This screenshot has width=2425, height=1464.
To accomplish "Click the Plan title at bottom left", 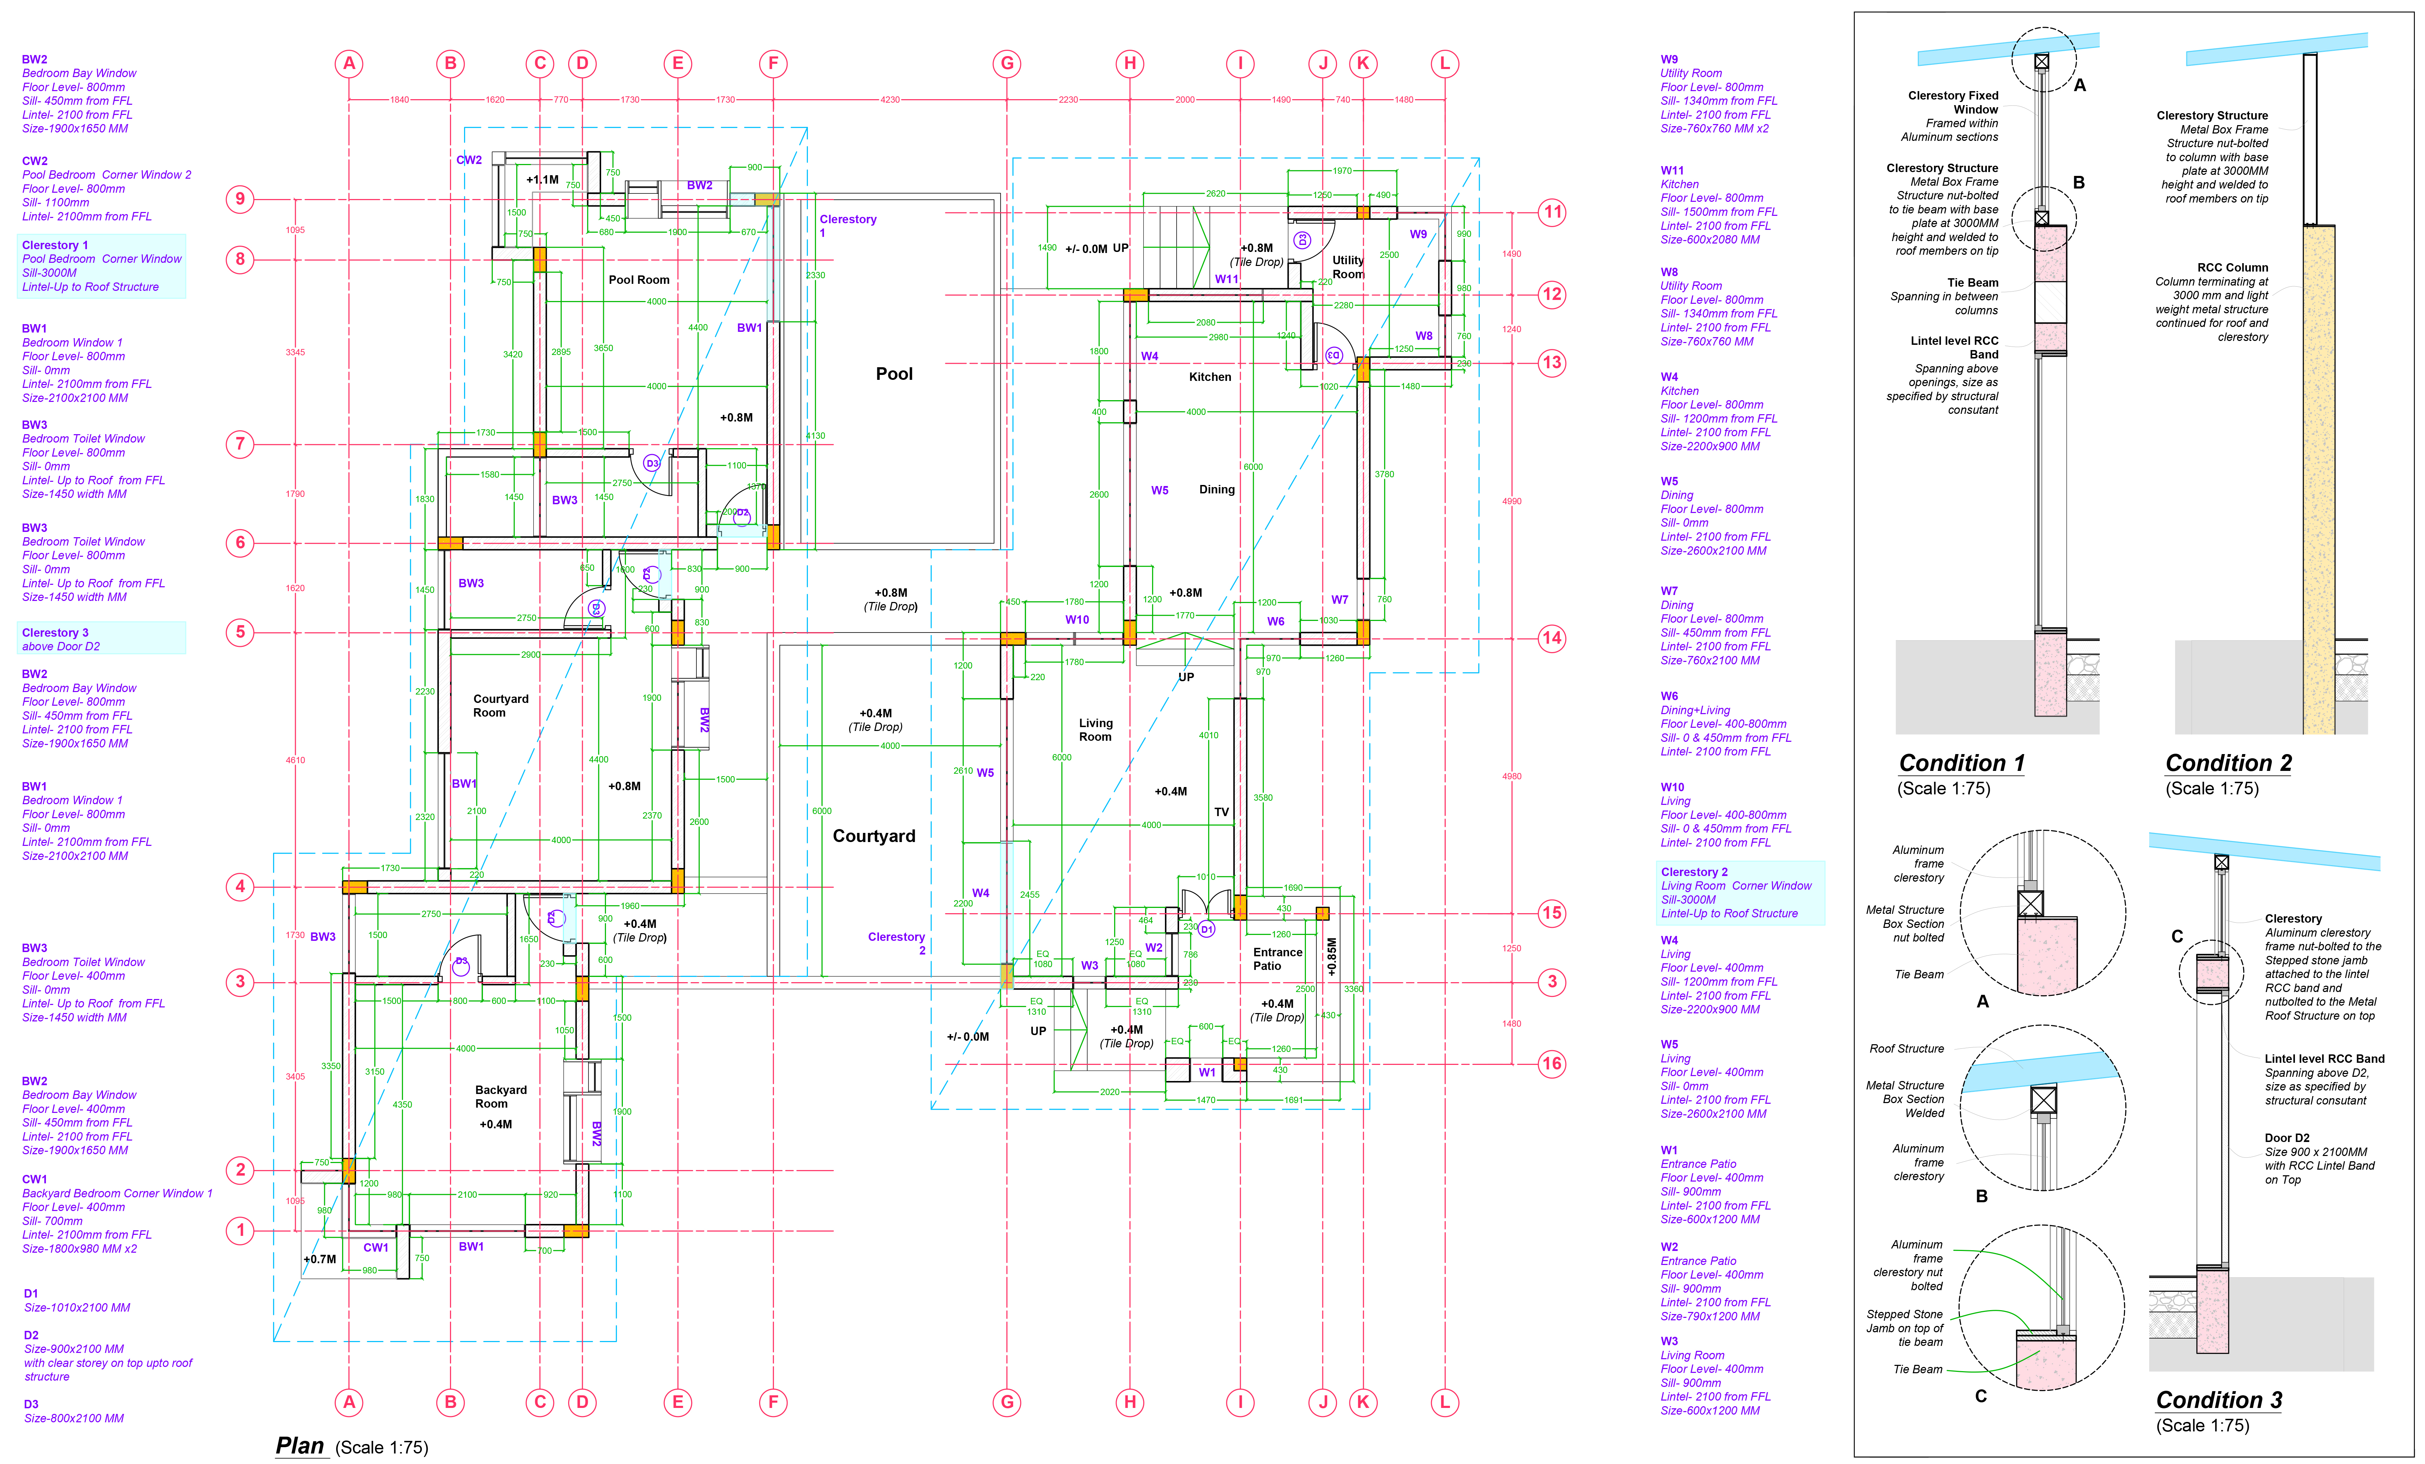I will click(x=300, y=1445).
